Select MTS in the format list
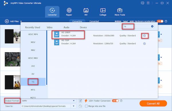 click(33, 90)
